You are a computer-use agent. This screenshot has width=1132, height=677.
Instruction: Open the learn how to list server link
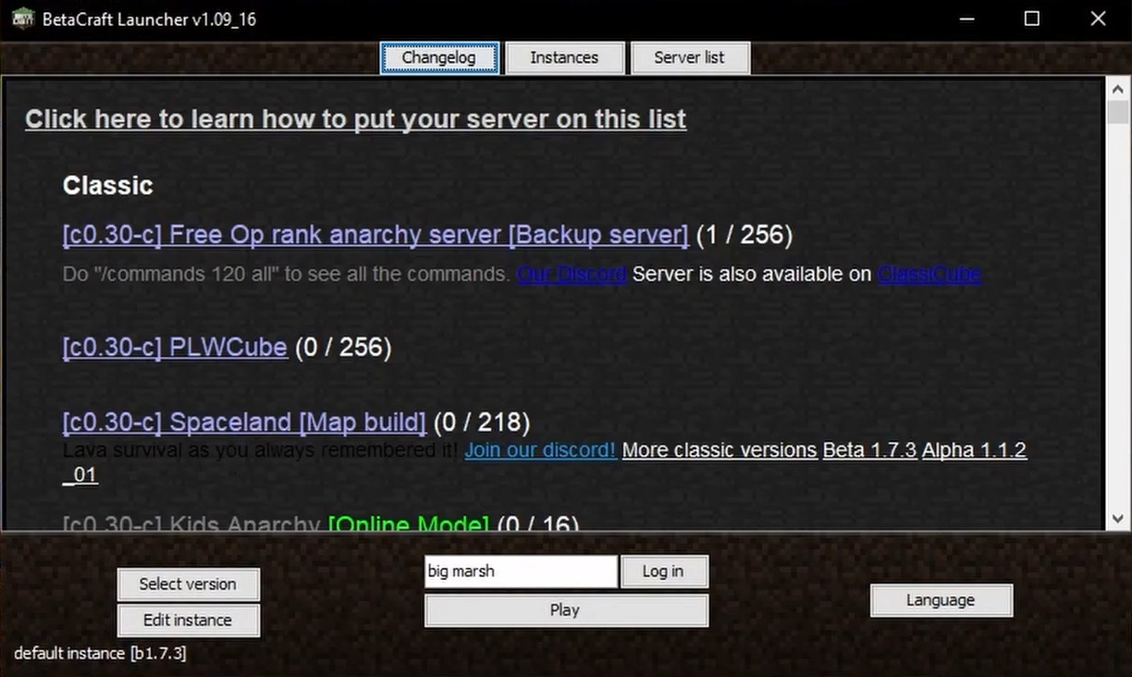(x=355, y=119)
